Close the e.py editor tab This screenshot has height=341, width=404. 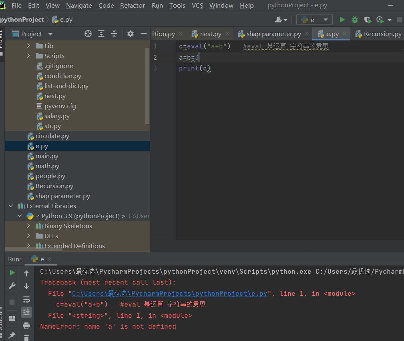coord(344,34)
